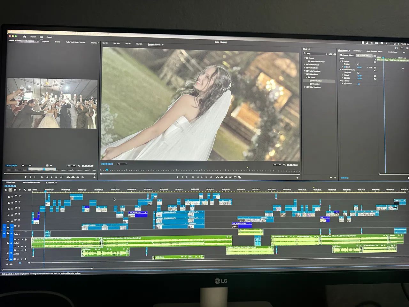Toggle lock on track V6
Image resolution: width=409 pixels, height=307 pixels.
pos(9,197)
